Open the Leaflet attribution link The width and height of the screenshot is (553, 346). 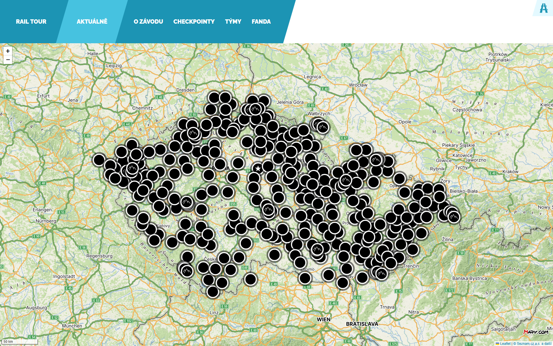(x=505, y=343)
